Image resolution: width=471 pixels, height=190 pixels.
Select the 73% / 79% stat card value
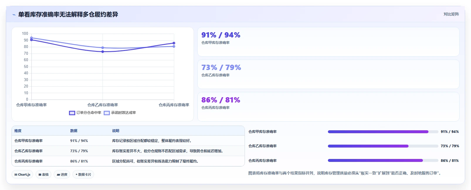221,68
